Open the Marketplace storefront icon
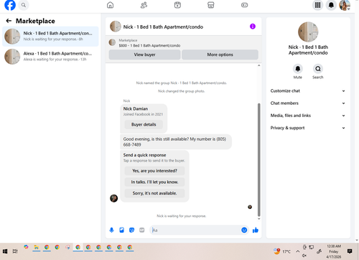This screenshot has width=359, height=260. coord(211,5)
